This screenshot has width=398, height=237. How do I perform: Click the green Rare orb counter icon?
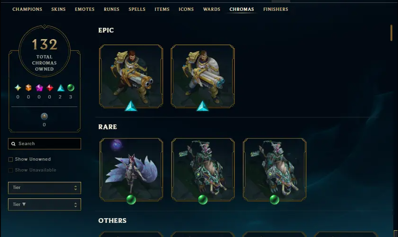(71, 88)
